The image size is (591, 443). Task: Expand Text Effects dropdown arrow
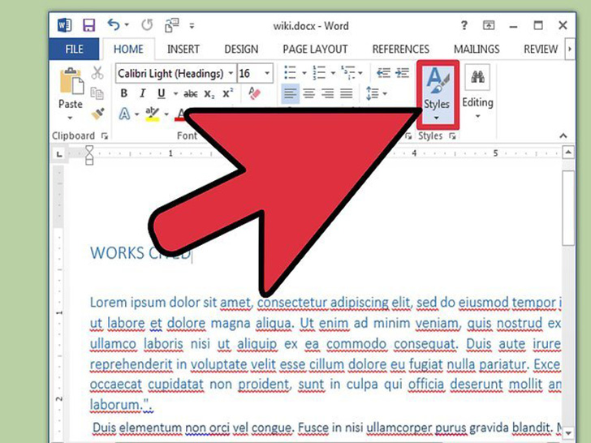pos(137,114)
